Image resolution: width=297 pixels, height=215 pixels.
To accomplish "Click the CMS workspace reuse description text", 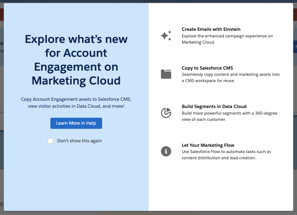I will pyautogui.click(x=231, y=78).
